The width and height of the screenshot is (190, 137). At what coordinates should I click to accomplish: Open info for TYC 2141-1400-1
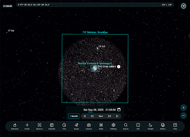coord(118,67)
